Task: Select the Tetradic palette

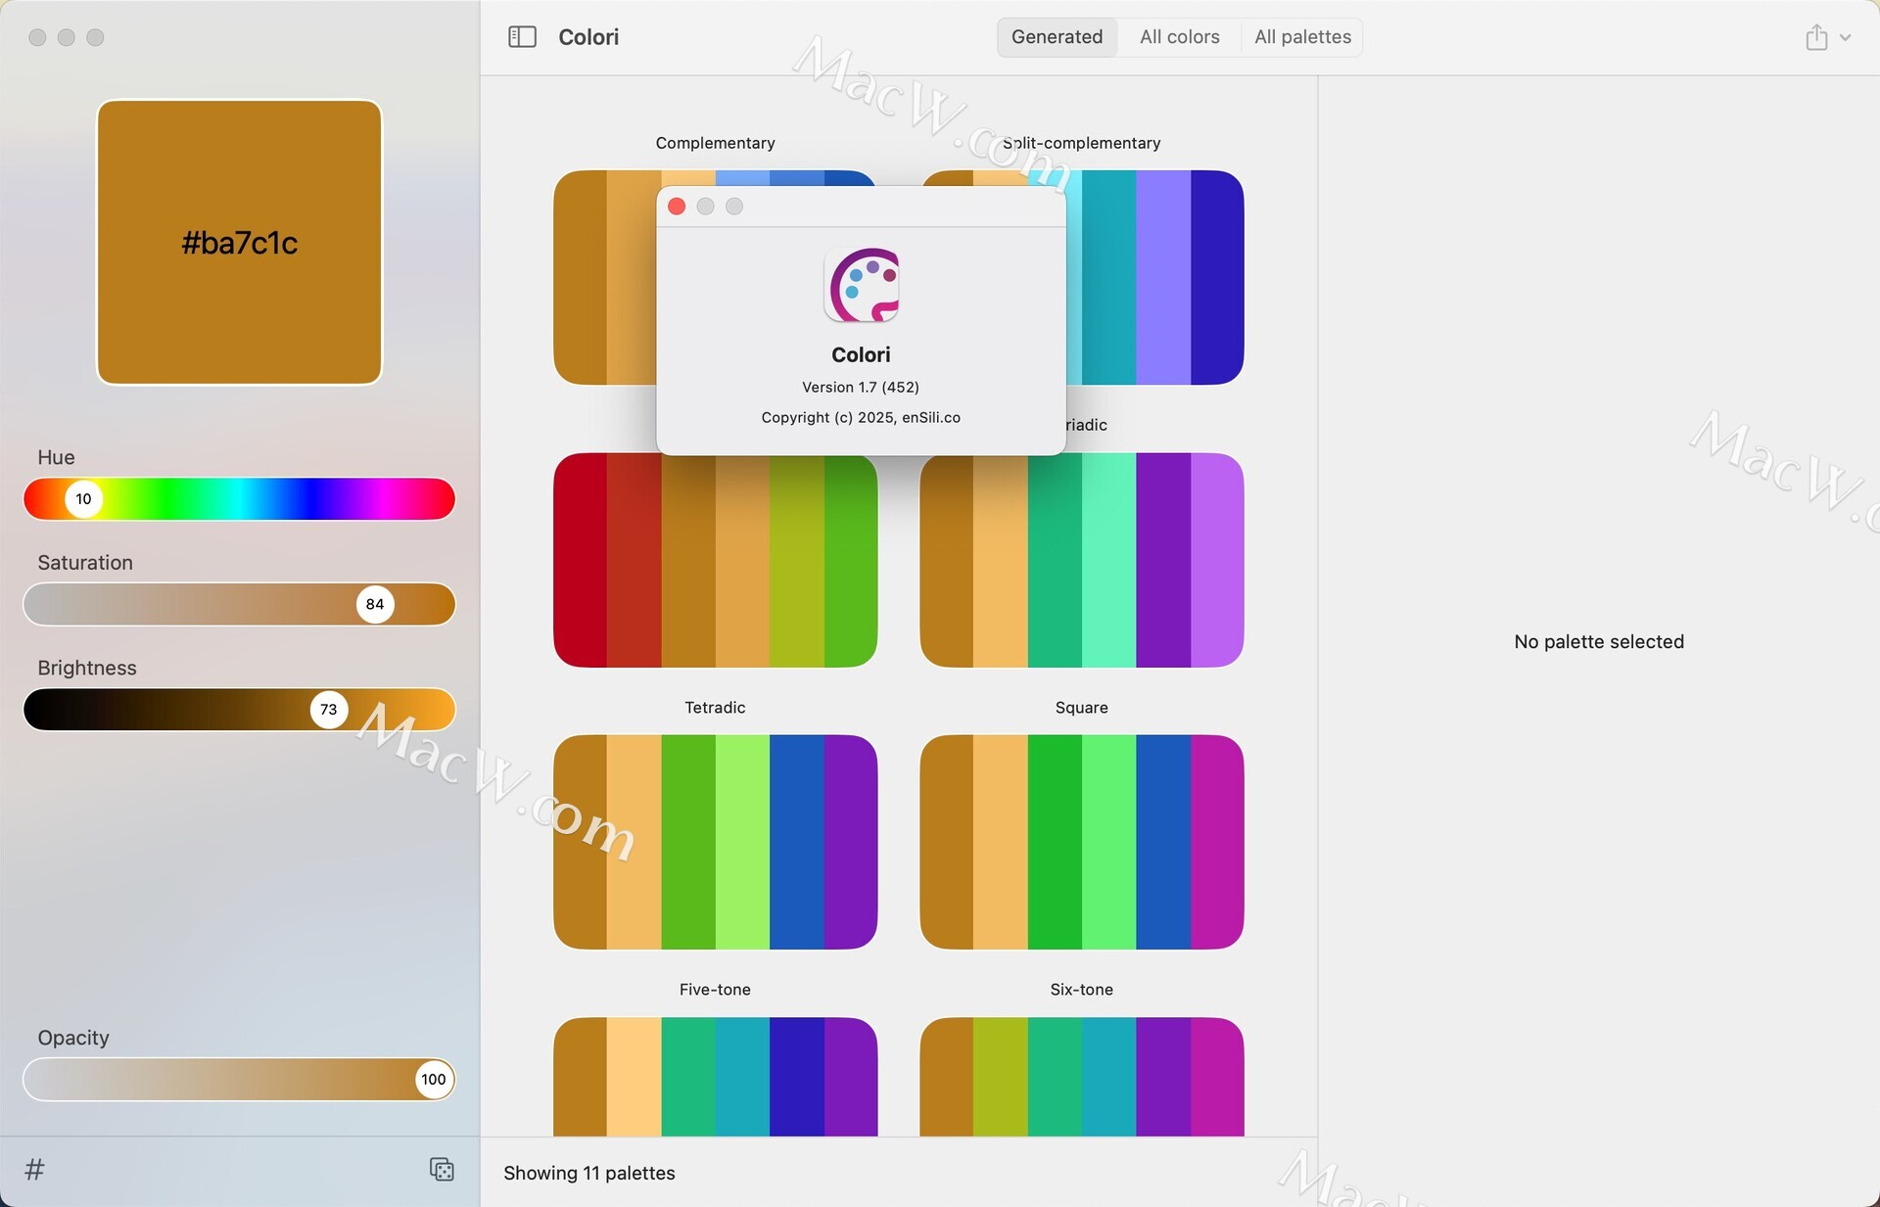Action: [x=715, y=842]
